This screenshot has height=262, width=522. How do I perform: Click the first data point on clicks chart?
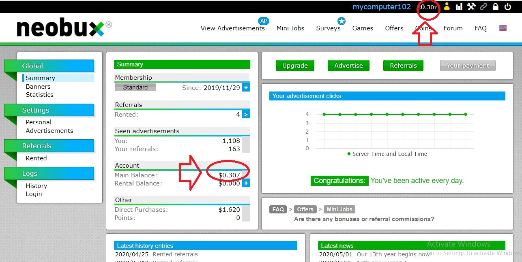click(324, 114)
